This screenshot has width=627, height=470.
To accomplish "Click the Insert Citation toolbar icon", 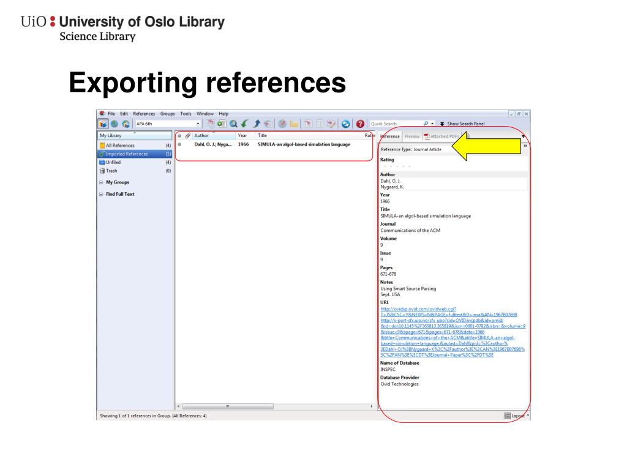I will tap(308, 124).
